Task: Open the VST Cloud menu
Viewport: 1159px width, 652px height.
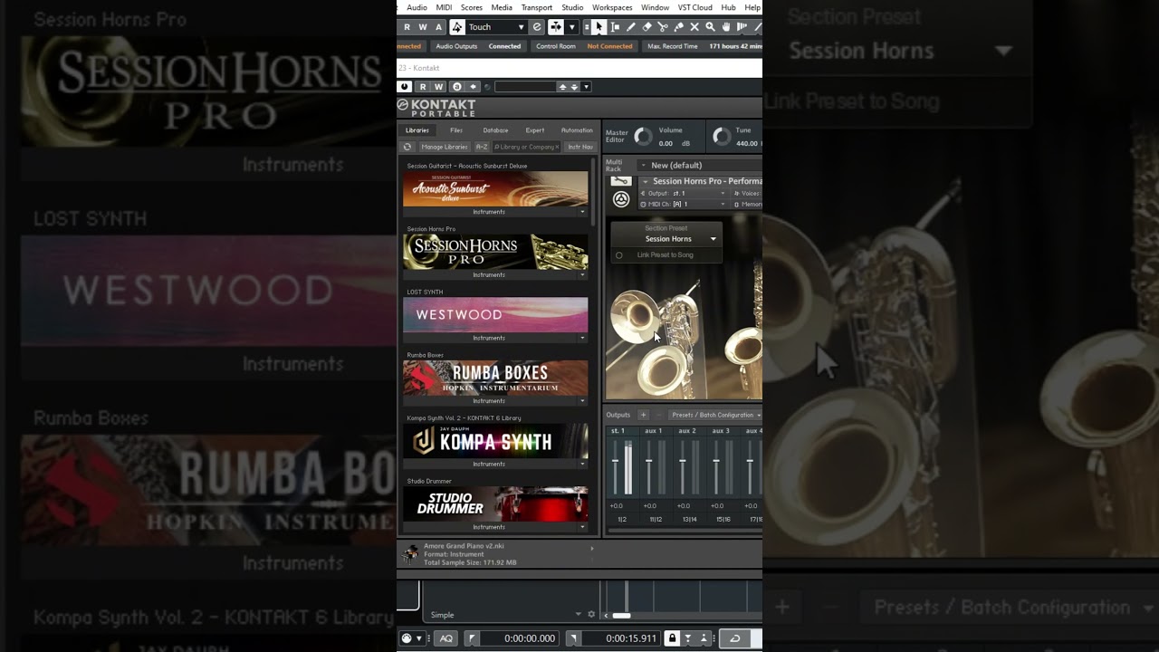Action: [x=695, y=7]
